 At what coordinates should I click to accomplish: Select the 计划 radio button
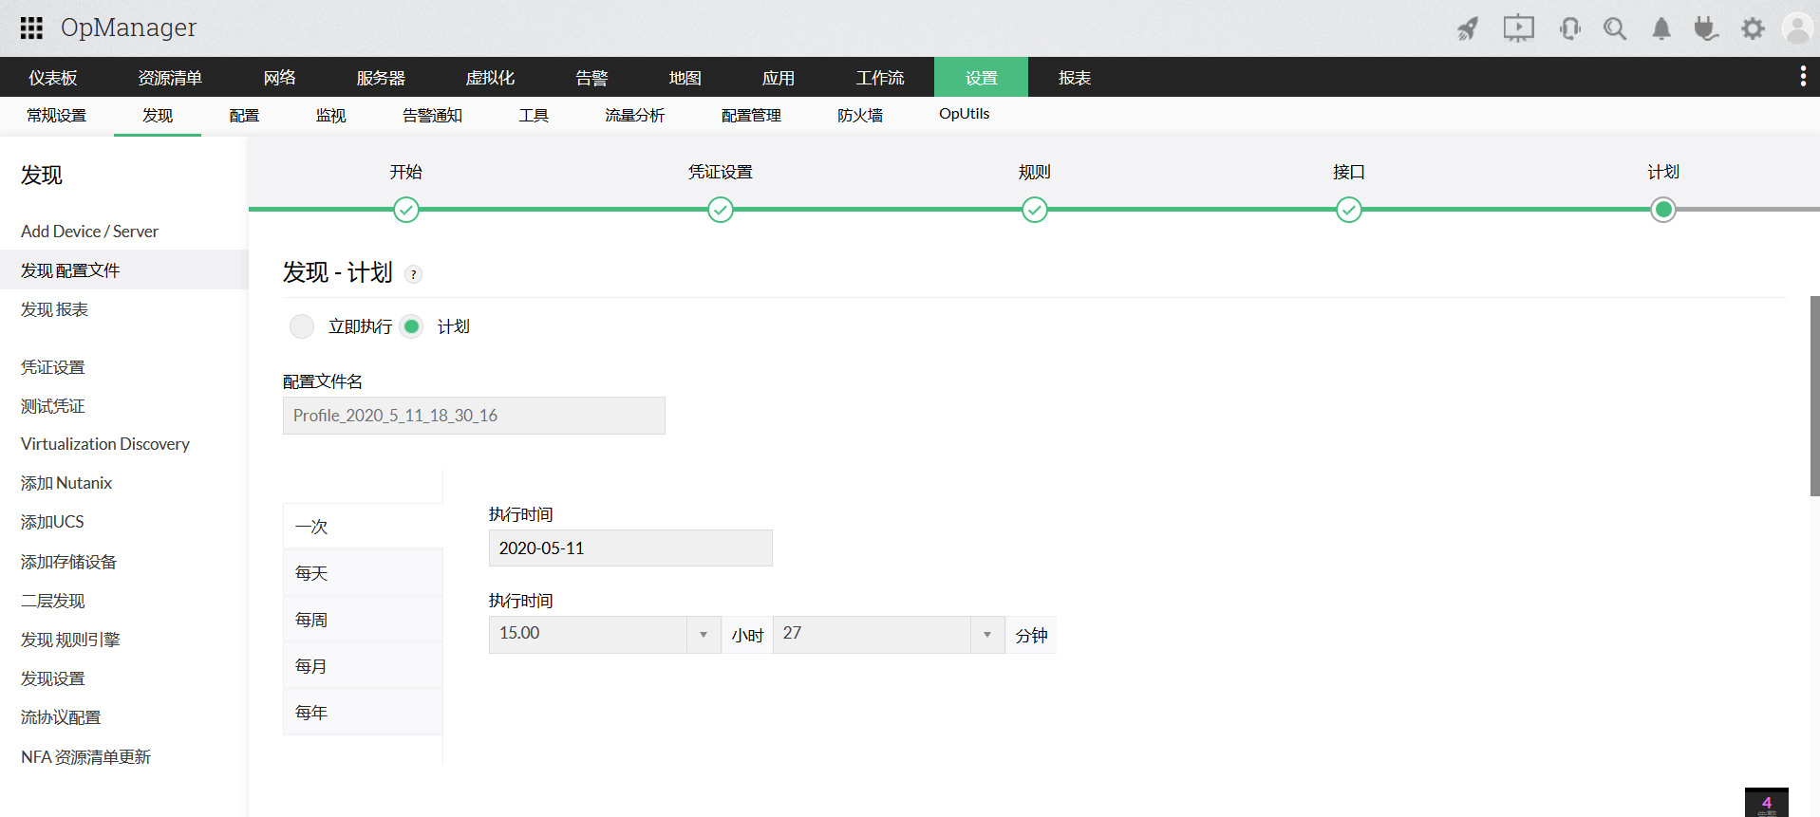click(411, 326)
